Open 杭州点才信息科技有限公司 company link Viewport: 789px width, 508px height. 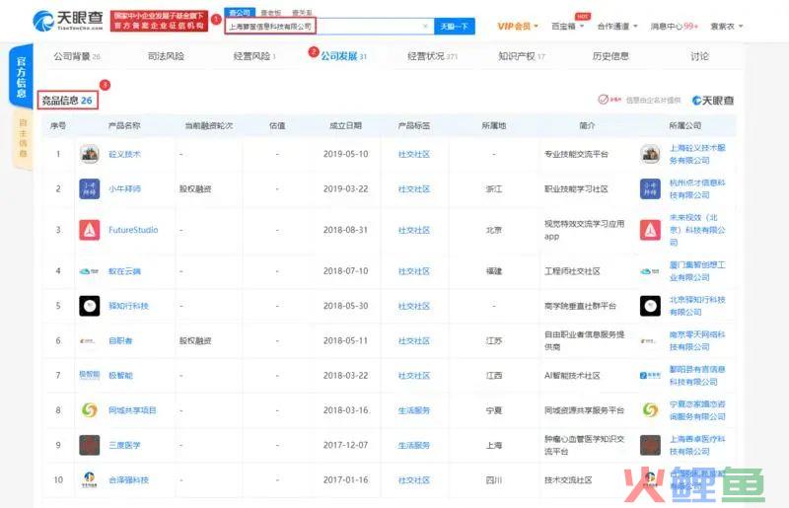click(697, 188)
